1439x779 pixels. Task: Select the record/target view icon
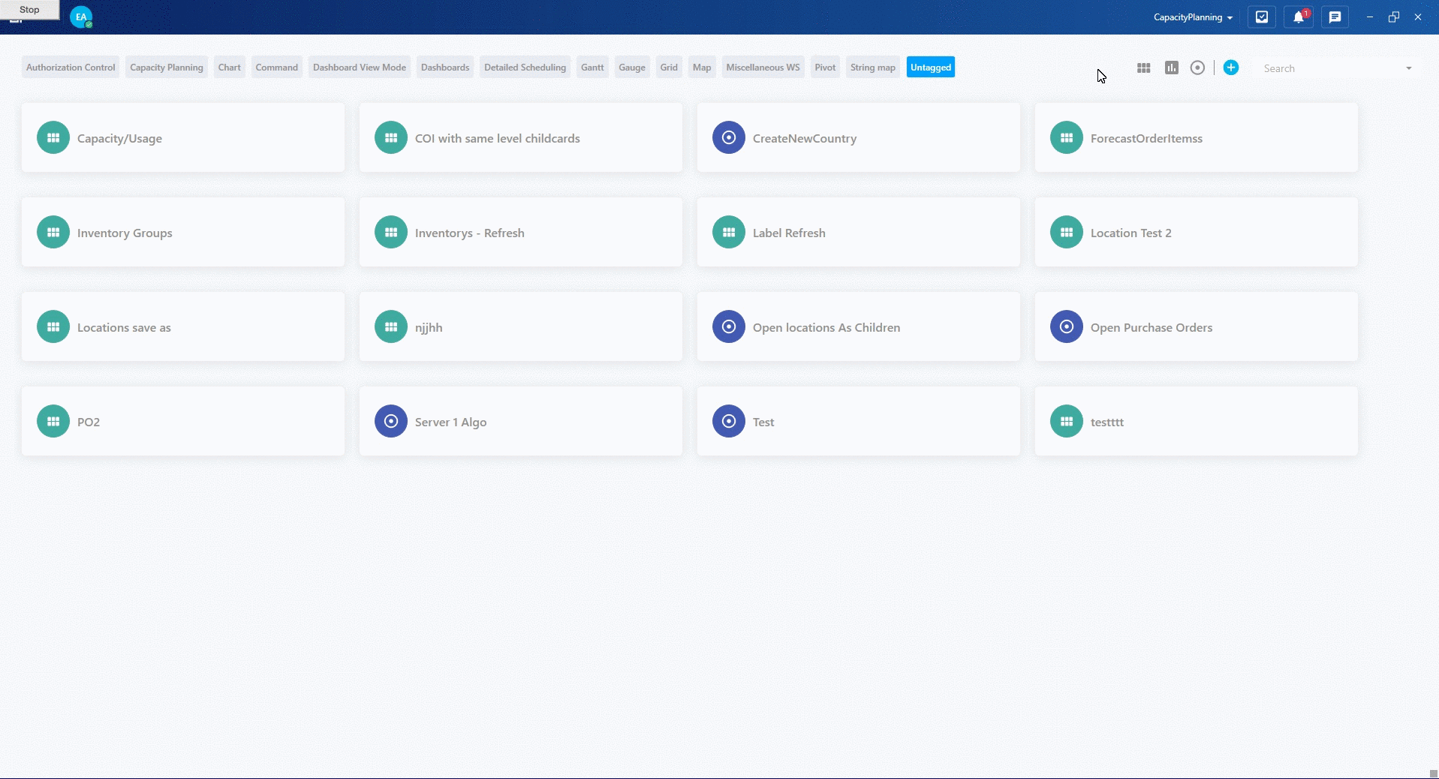tap(1197, 68)
